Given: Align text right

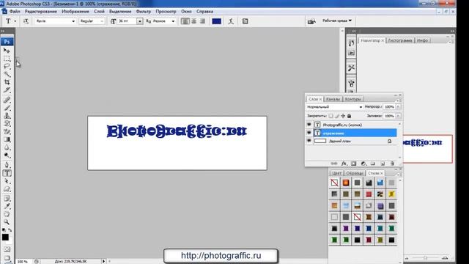Looking at the screenshot, I should click(x=202, y=21).
